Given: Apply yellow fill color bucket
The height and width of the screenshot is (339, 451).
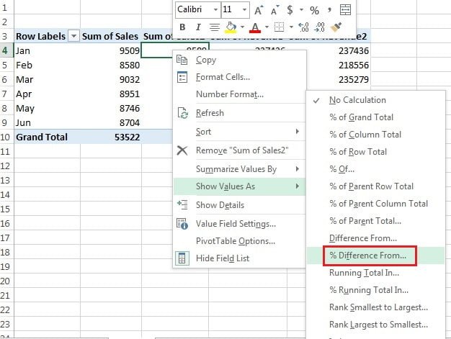Looking at the screenshot, I should tap(231, 27).
